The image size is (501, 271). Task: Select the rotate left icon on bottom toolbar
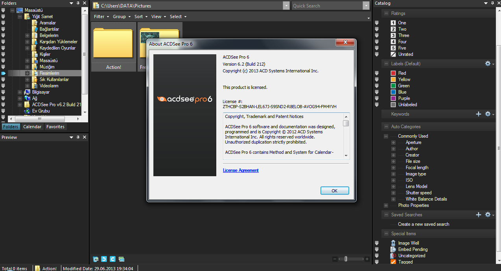[104, 259]
